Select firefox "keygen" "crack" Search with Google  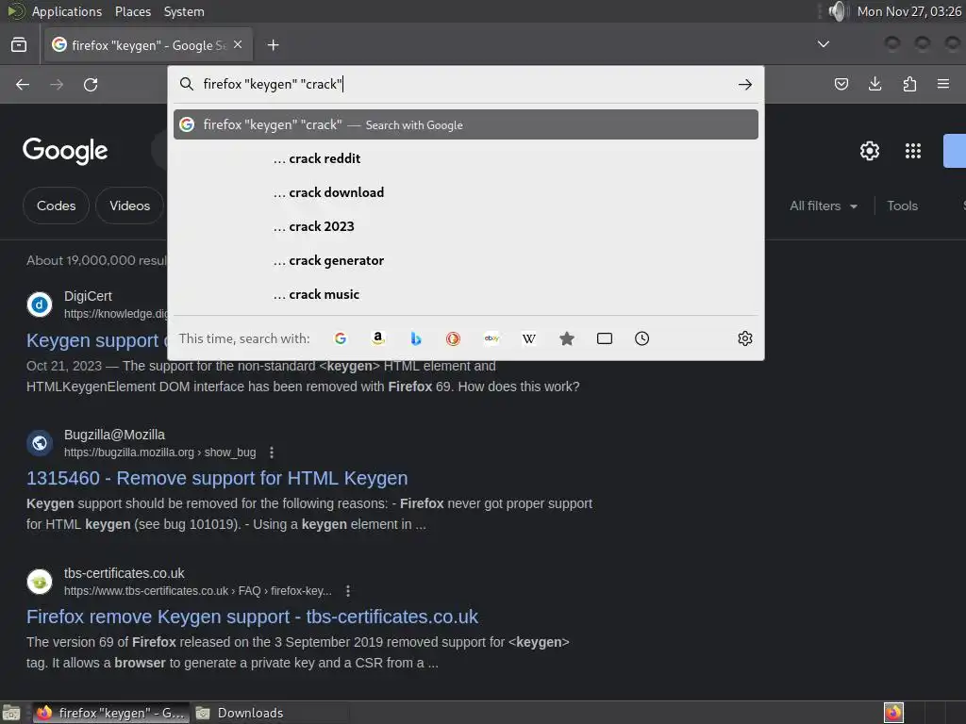point(466,124)
